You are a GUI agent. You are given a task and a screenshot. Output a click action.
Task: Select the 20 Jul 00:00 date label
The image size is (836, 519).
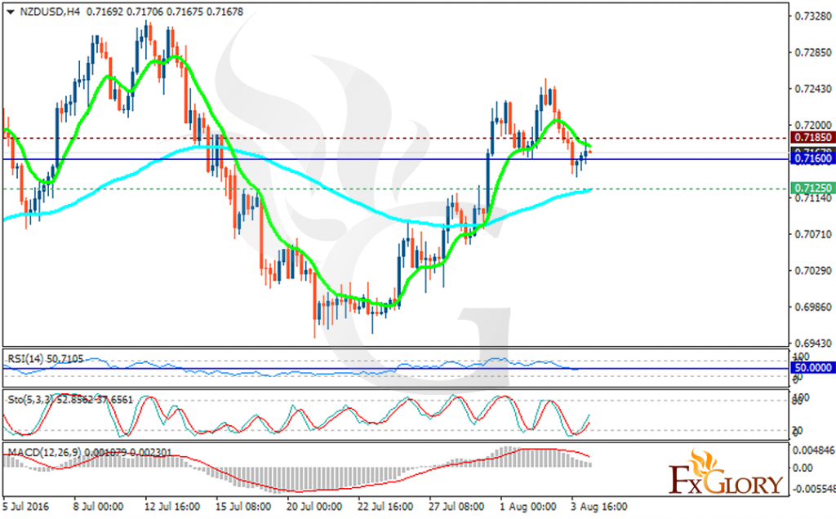pos(314,506)
